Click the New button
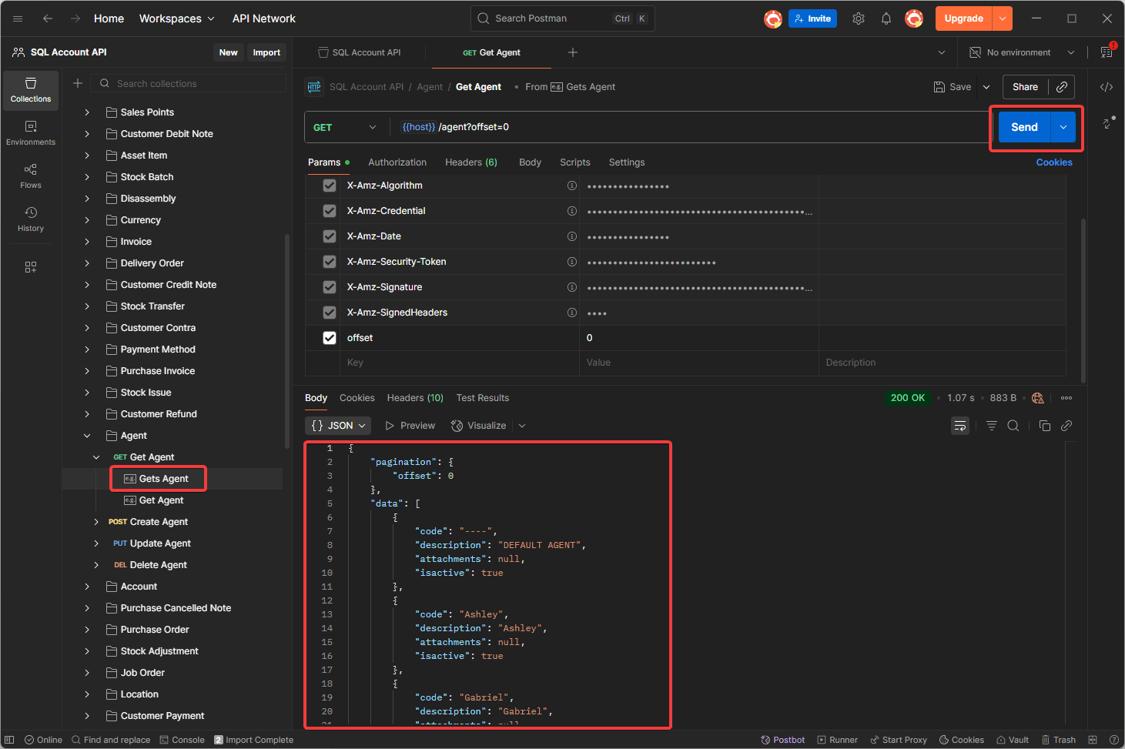This screenshot has height=749, width=1125. pos(229,52)
